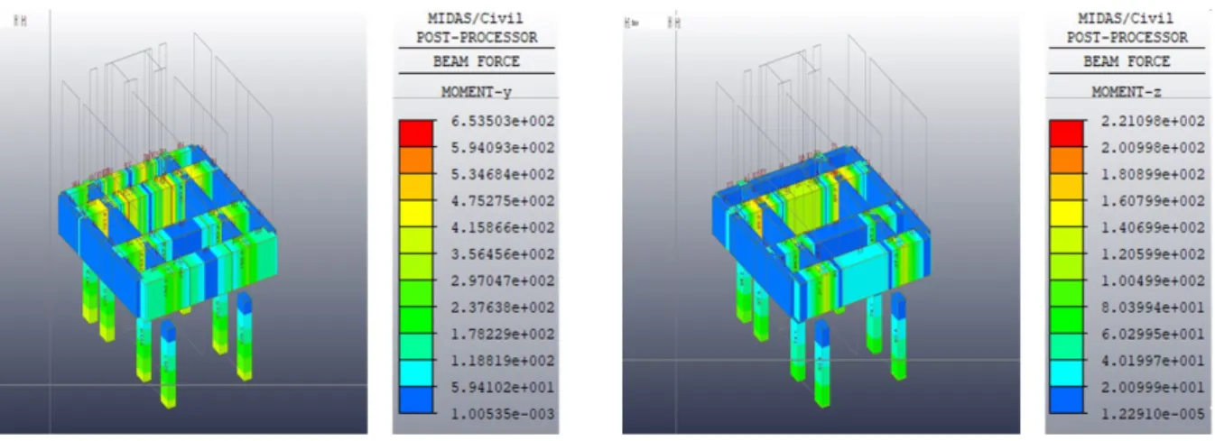Select legend value 8.03994e+001

[x=1153, y=308]
